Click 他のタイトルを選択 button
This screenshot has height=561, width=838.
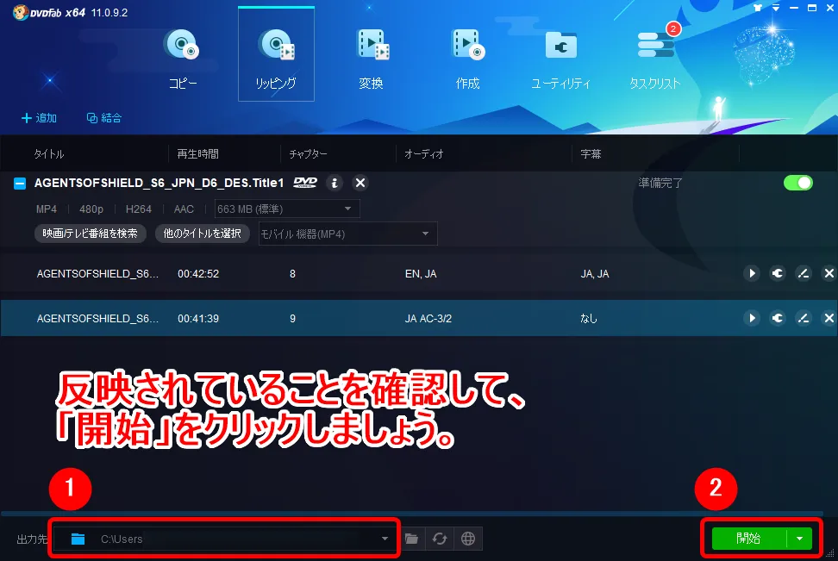tap(203, 234)
